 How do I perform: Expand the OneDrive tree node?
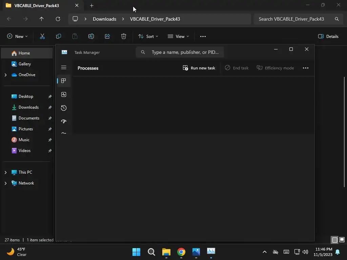[5, 75]
